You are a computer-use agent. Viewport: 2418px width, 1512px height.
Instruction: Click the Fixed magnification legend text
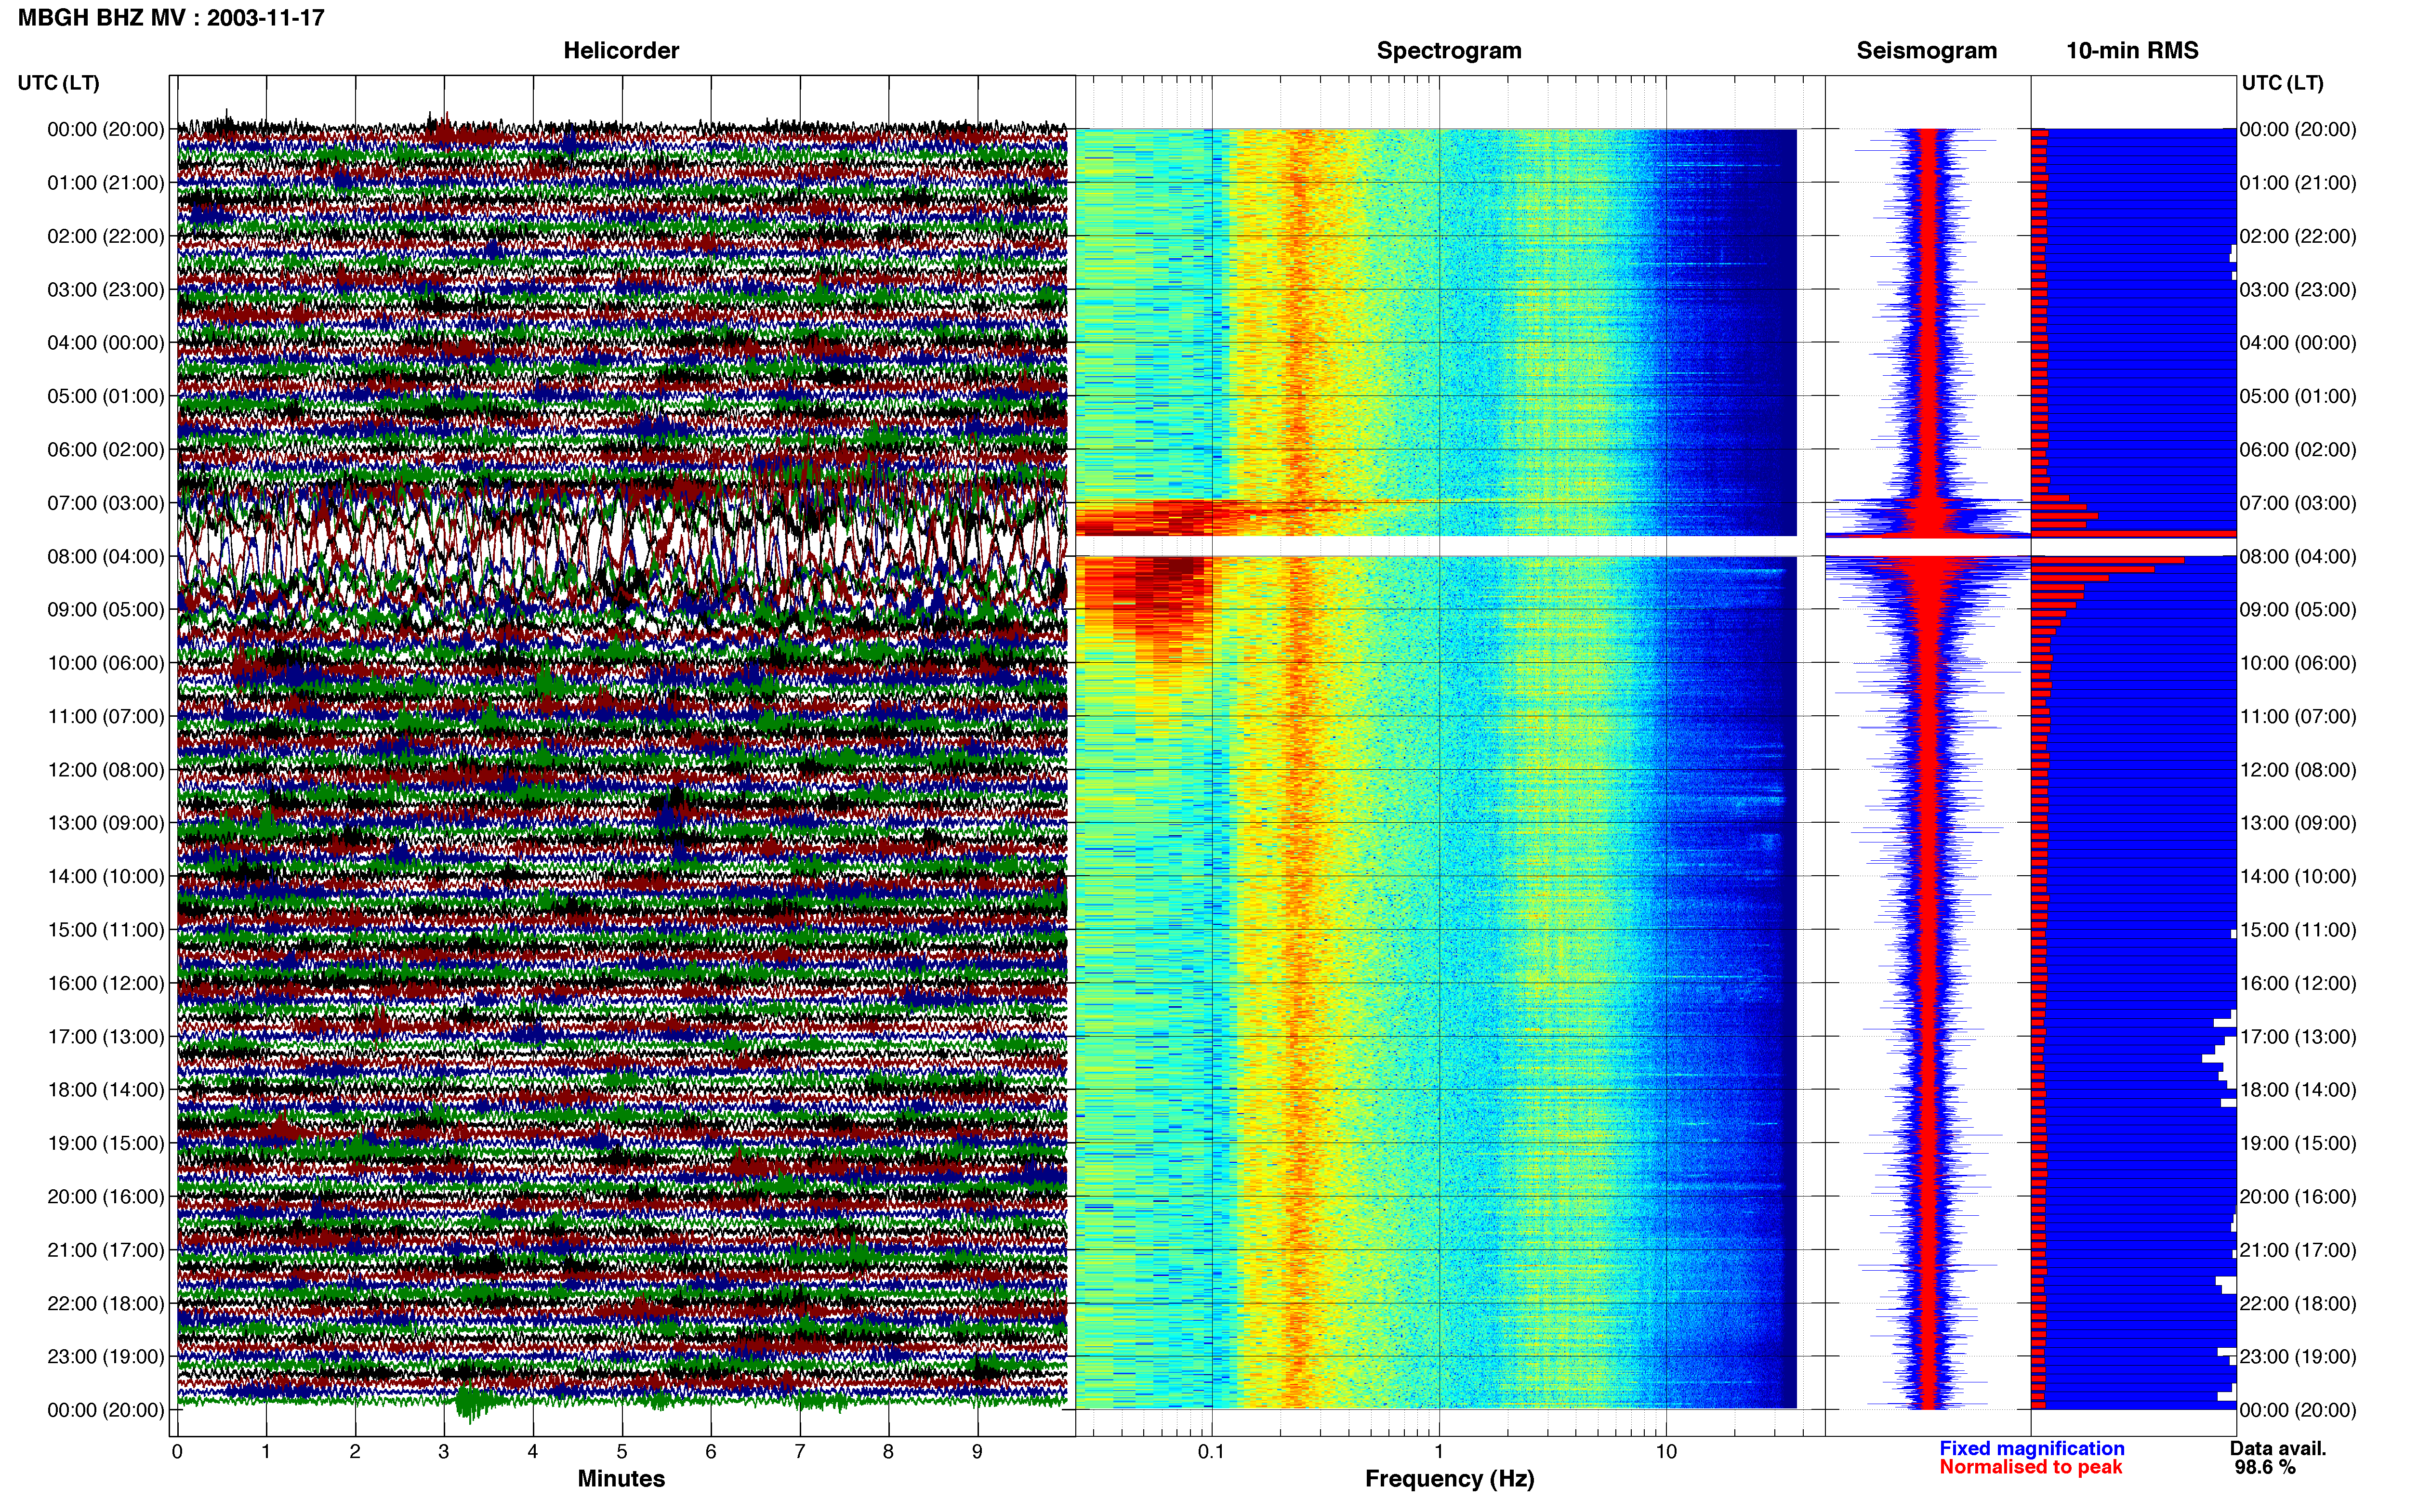tap(2031, 1448)
